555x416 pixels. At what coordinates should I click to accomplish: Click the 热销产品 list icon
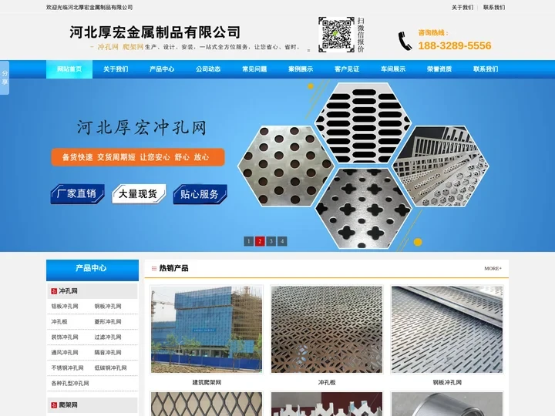[154, 269]
